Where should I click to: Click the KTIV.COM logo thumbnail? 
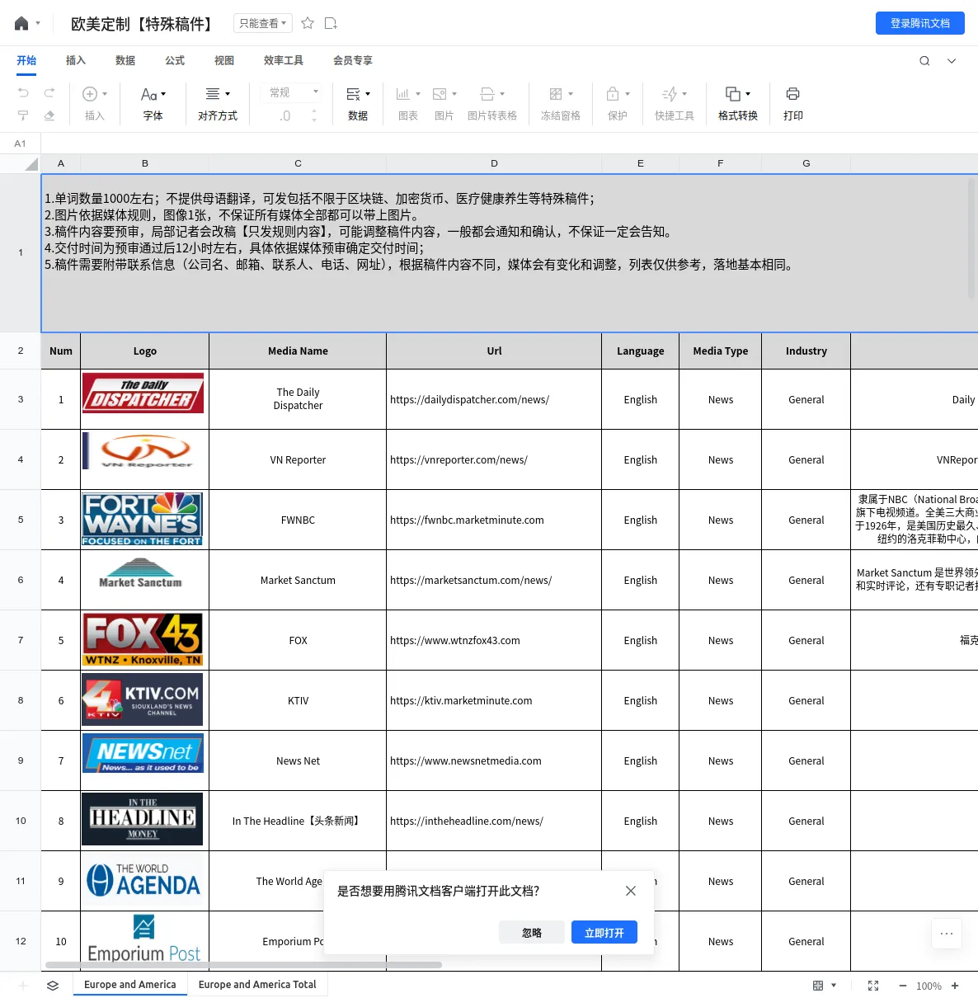click(143, 699)
